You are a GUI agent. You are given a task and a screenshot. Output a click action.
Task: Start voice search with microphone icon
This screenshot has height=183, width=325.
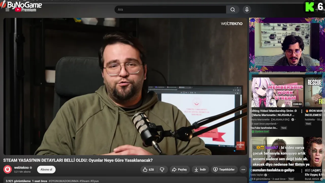tap(247, 9)
